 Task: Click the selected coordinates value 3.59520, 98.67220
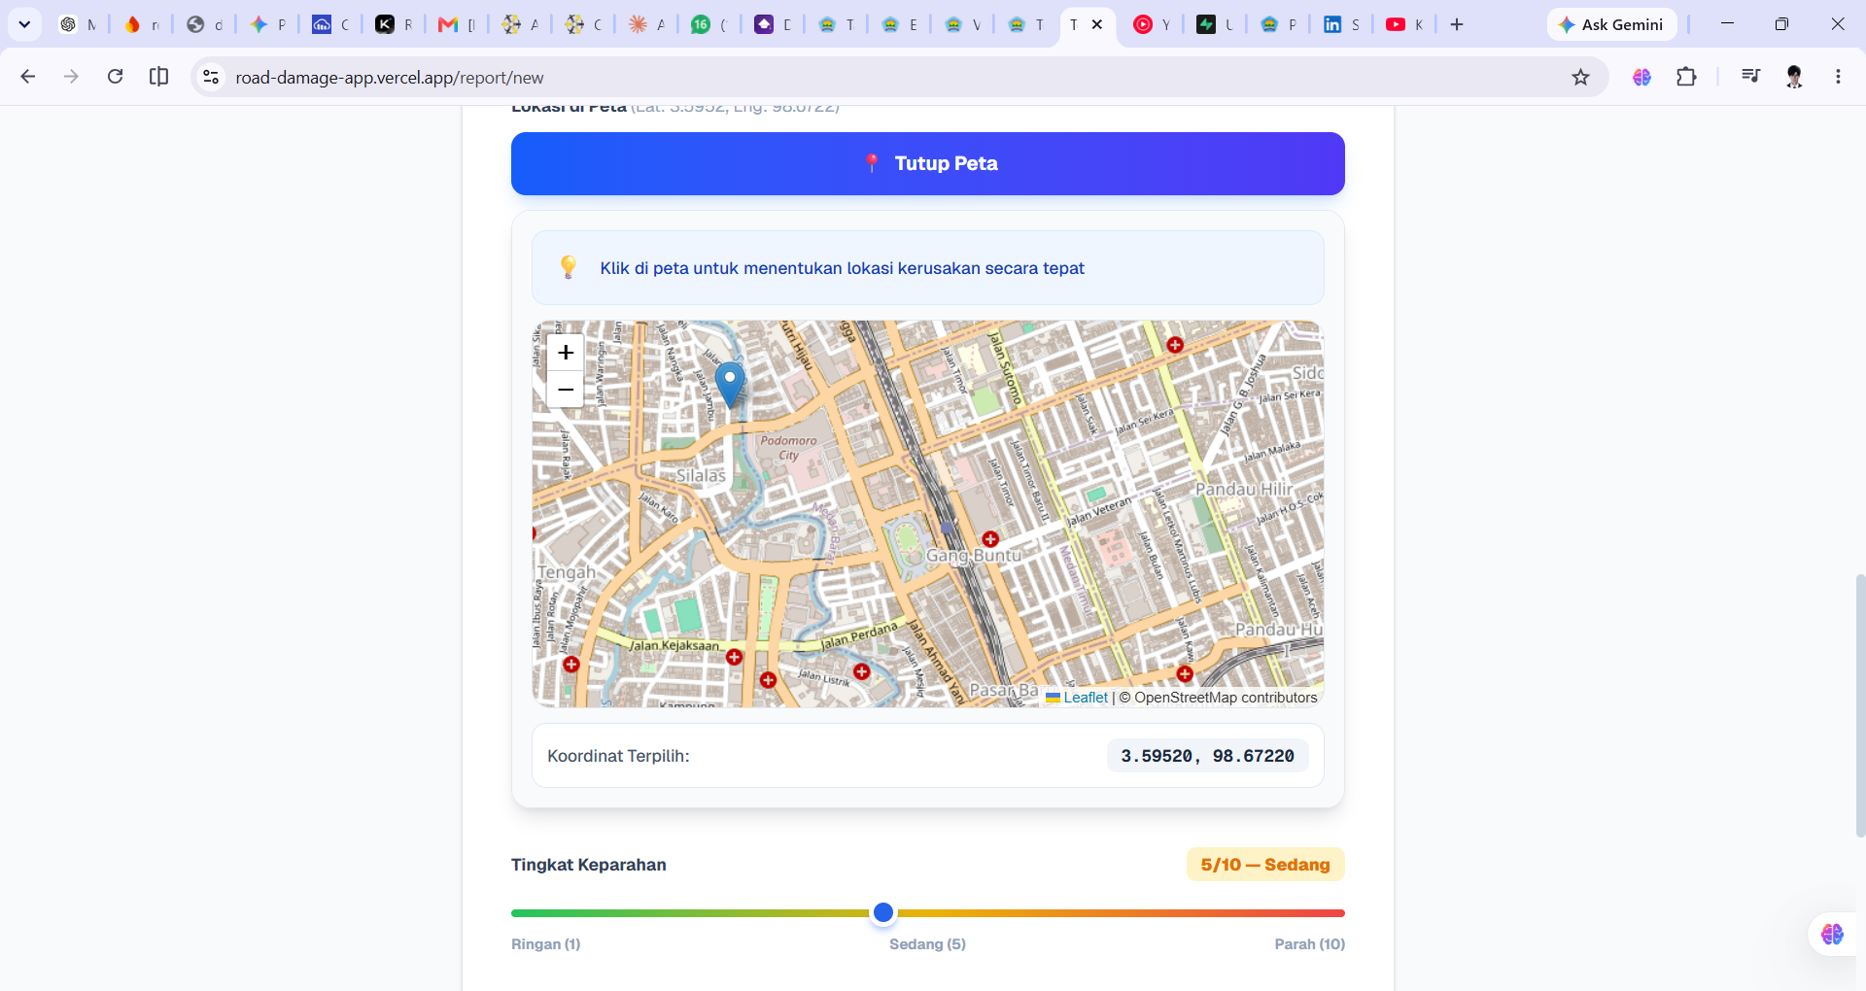[x=1207, y=756]
